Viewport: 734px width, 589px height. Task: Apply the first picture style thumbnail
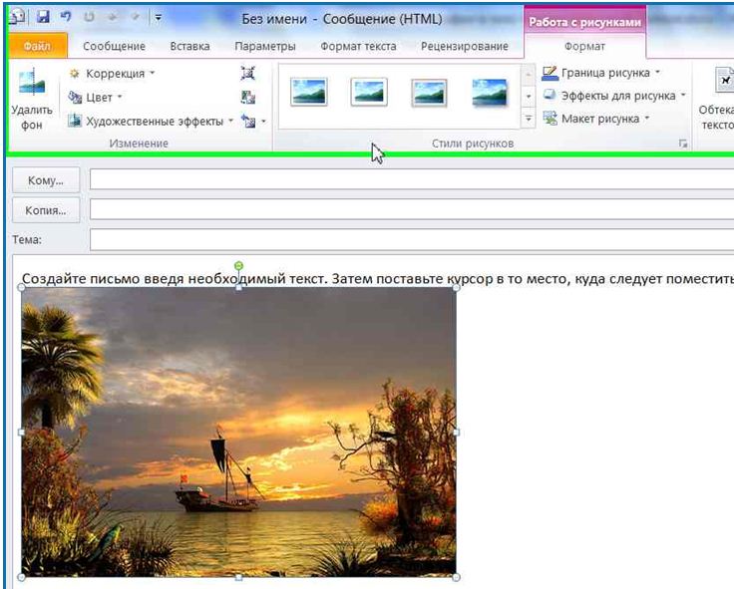pyautogui.click(x=308, y=92)
